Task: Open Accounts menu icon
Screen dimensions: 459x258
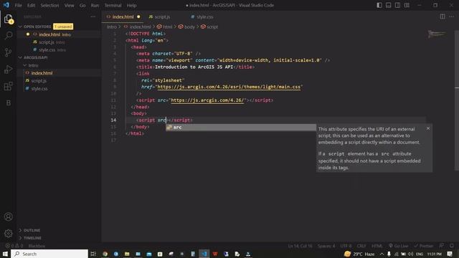Action: (x=8, y=216)
